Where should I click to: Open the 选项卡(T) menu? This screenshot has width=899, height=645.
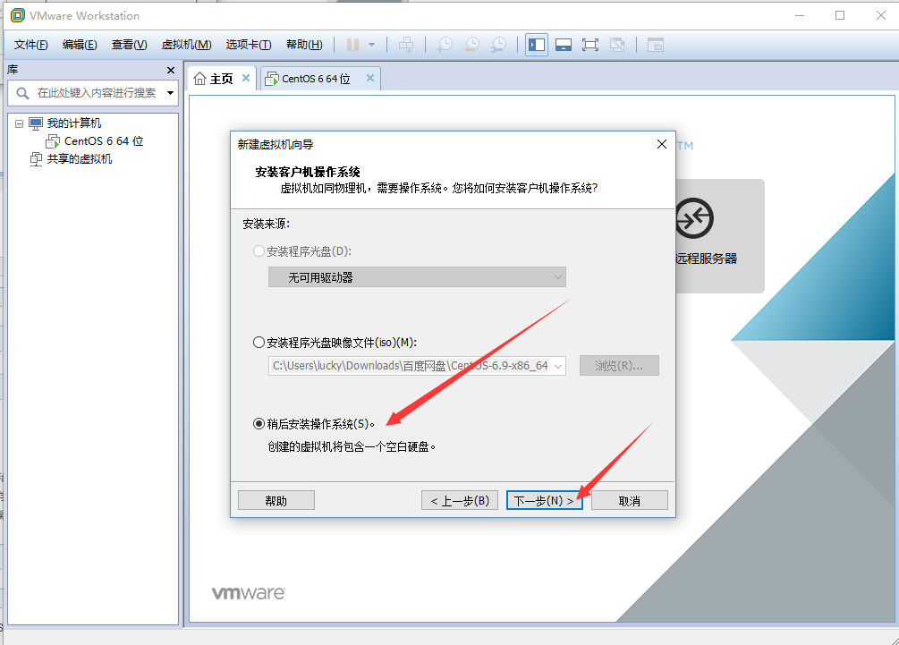click(x=249, y=45)
